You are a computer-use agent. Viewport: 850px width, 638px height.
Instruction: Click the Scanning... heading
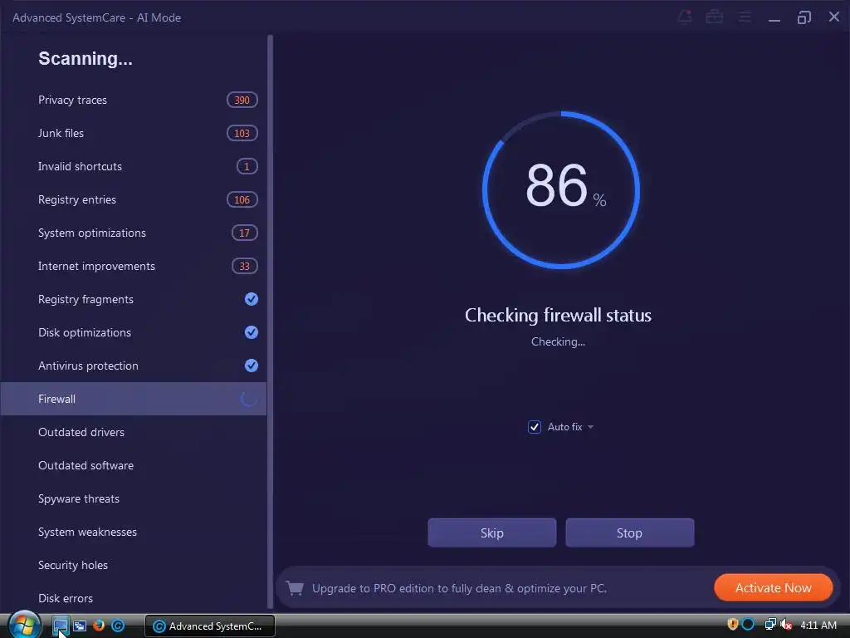coord(85,59)
